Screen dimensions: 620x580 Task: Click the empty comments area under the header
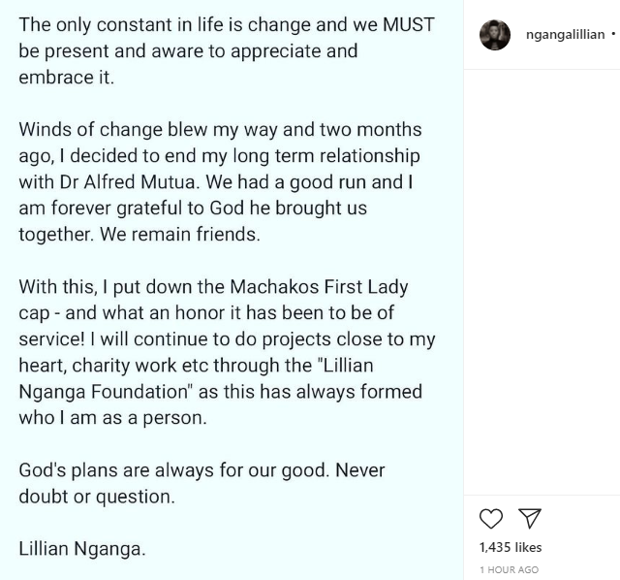pyautogui.click(x=542, y=282)
